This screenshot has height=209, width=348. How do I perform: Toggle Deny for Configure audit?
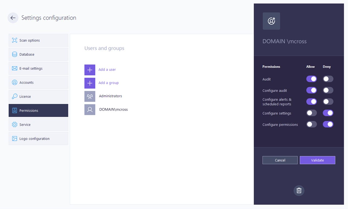328,90
